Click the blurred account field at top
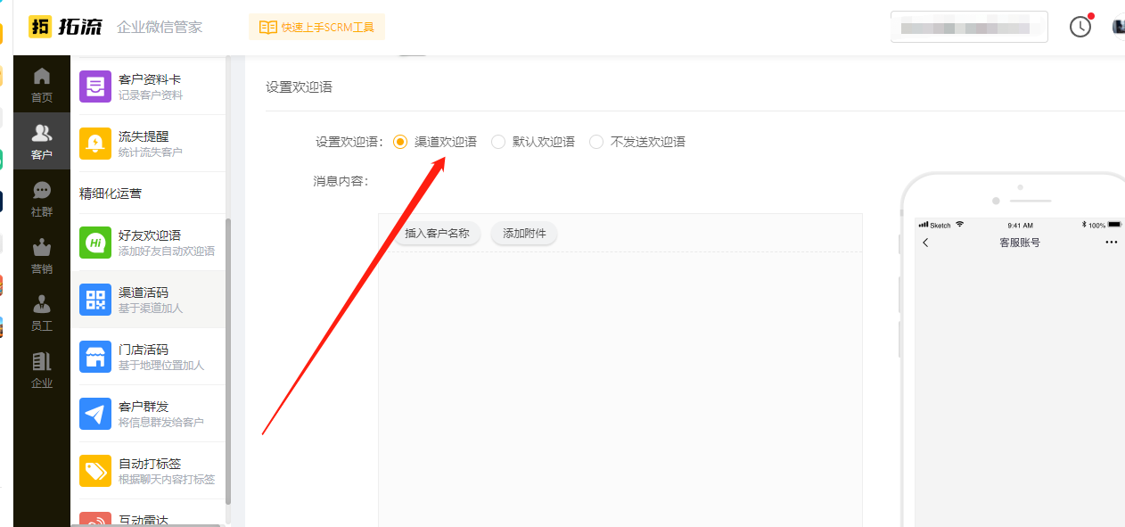The image size is (1125, 527). (x=969, y=27)
